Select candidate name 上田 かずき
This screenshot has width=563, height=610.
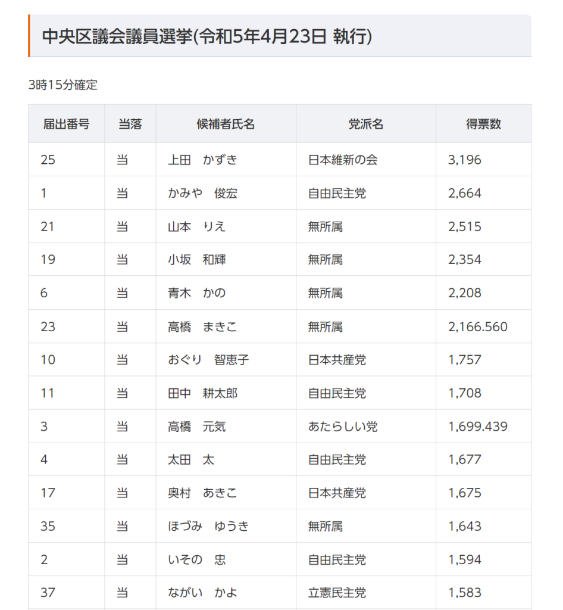(x=202, y=160)
